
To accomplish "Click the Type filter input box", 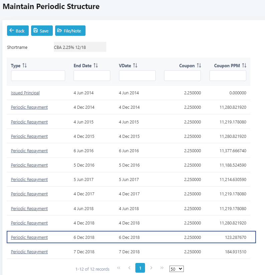I will tap(38, 76).
